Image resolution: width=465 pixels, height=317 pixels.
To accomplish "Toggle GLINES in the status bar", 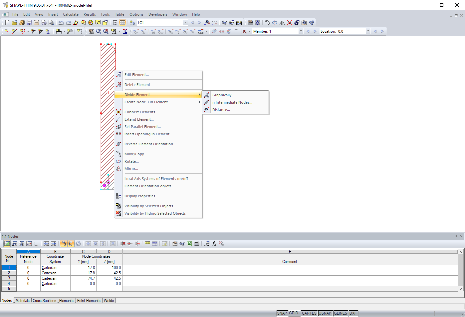I will click(341, 313).
